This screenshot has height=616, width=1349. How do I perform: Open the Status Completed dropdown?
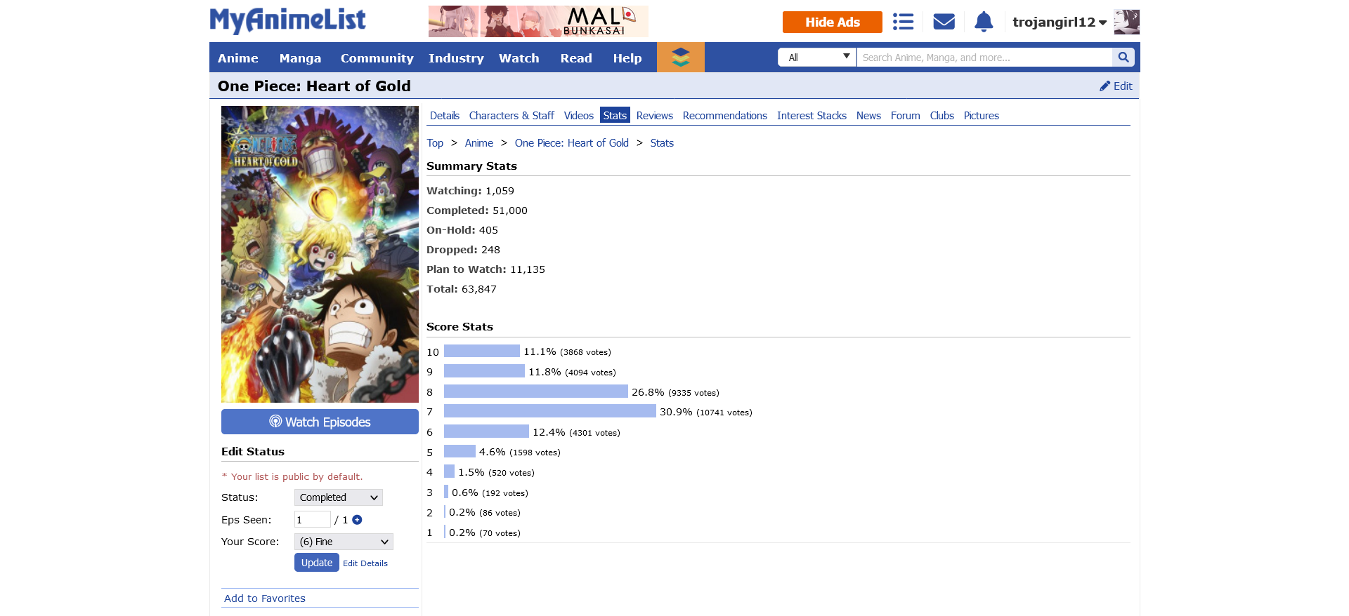click(x=339, y=497)
